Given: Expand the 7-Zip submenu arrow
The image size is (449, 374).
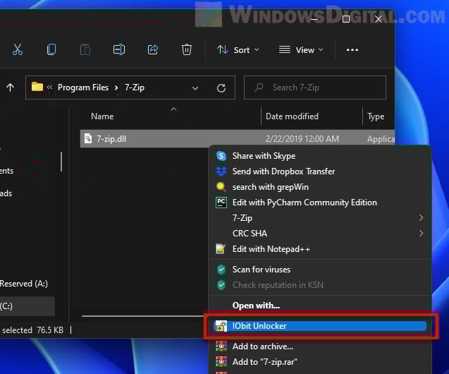Looking at the screenshot, I should coord(421,218).
